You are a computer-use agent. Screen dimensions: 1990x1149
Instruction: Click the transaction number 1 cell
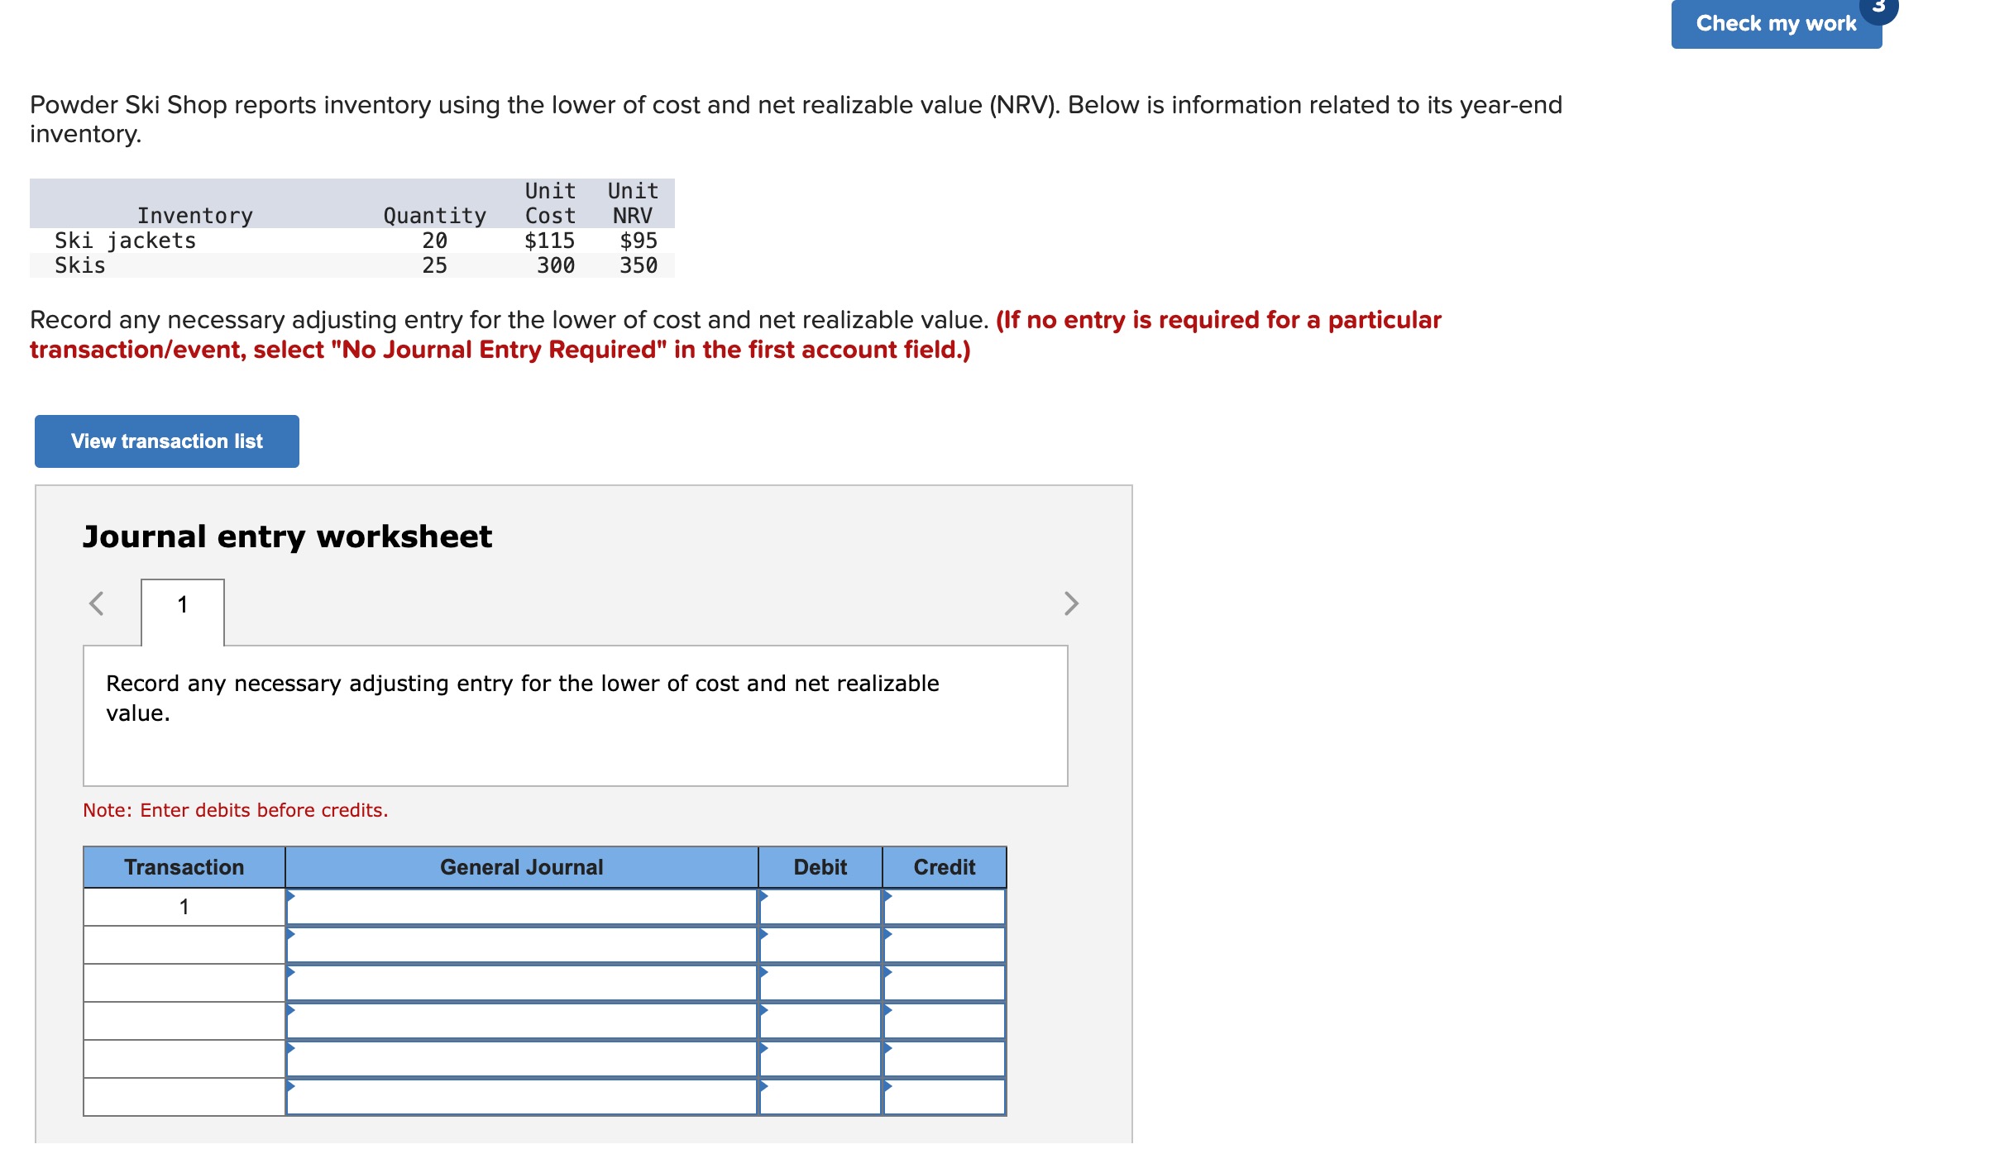click(184, 907)
